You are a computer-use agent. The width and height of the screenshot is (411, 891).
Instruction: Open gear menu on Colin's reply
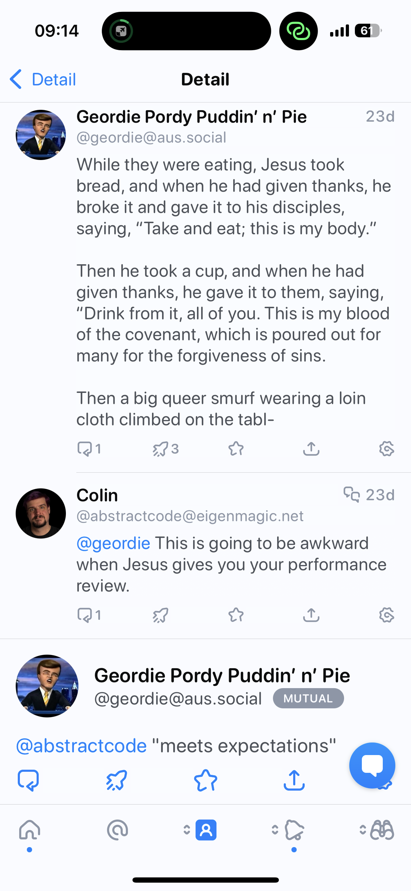(x=387, y=615)
